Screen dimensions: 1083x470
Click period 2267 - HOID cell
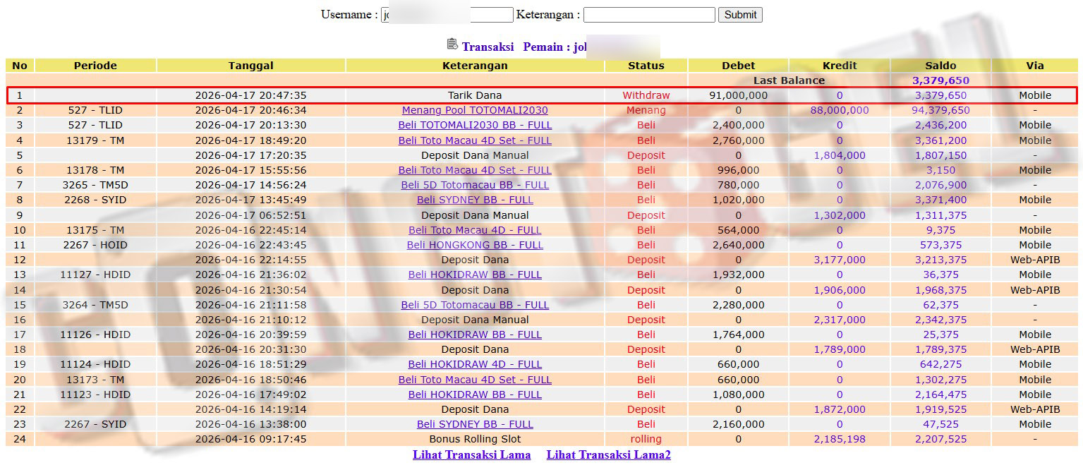click(95, 245)
